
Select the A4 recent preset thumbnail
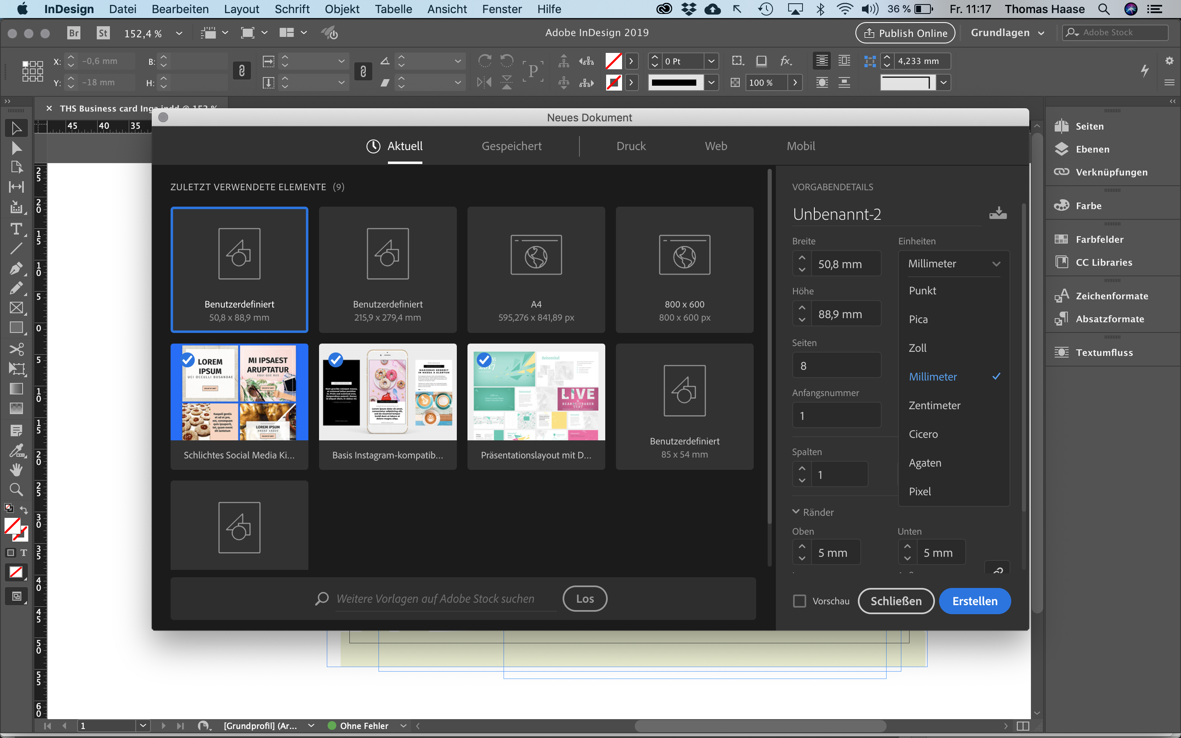point(536,269)
